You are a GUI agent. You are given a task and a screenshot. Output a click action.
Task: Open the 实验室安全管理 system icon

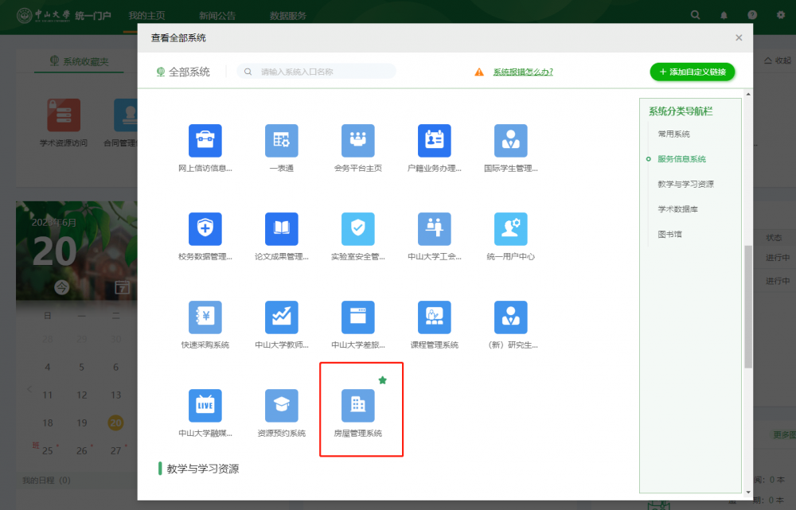point(358,229)
